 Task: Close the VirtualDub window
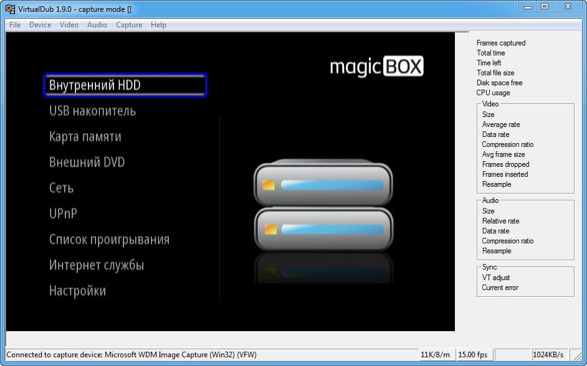568,7
